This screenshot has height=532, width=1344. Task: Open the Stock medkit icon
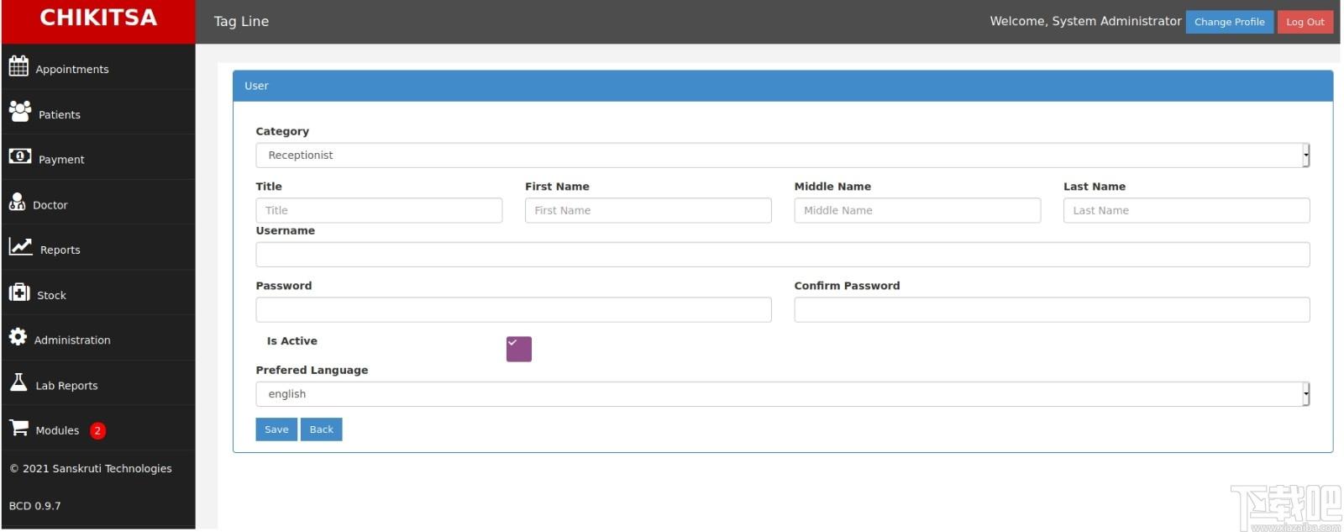19,292
